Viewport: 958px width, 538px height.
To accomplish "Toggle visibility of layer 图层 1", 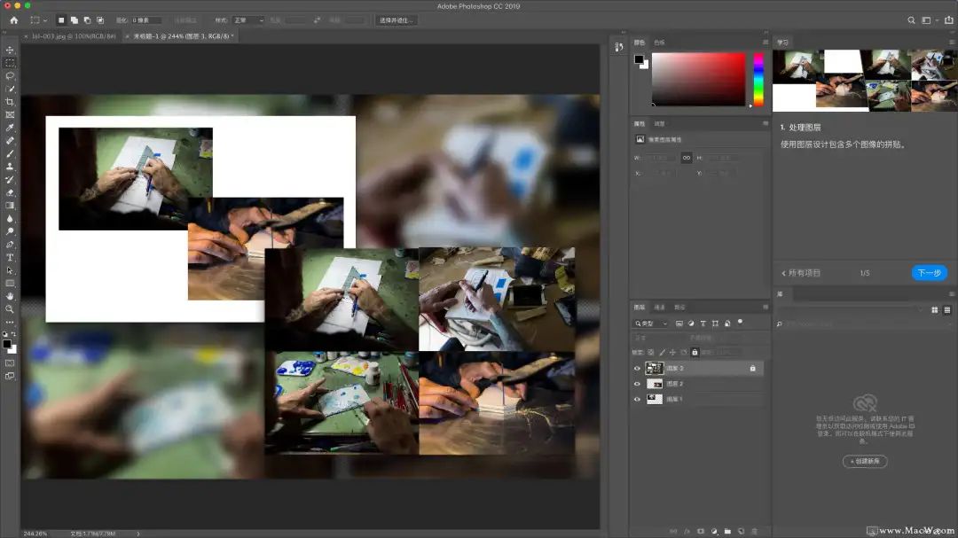I will (x=637, y=400).
